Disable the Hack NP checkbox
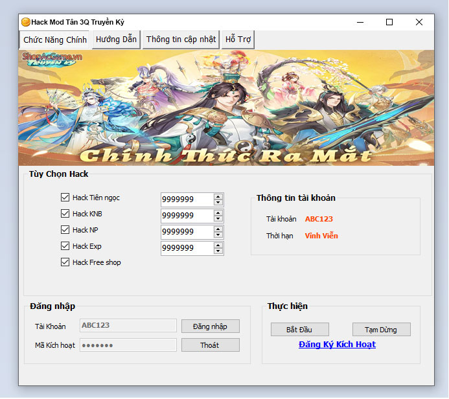Image resolution: width=449 pixels, height=399 pixels. 65,230
